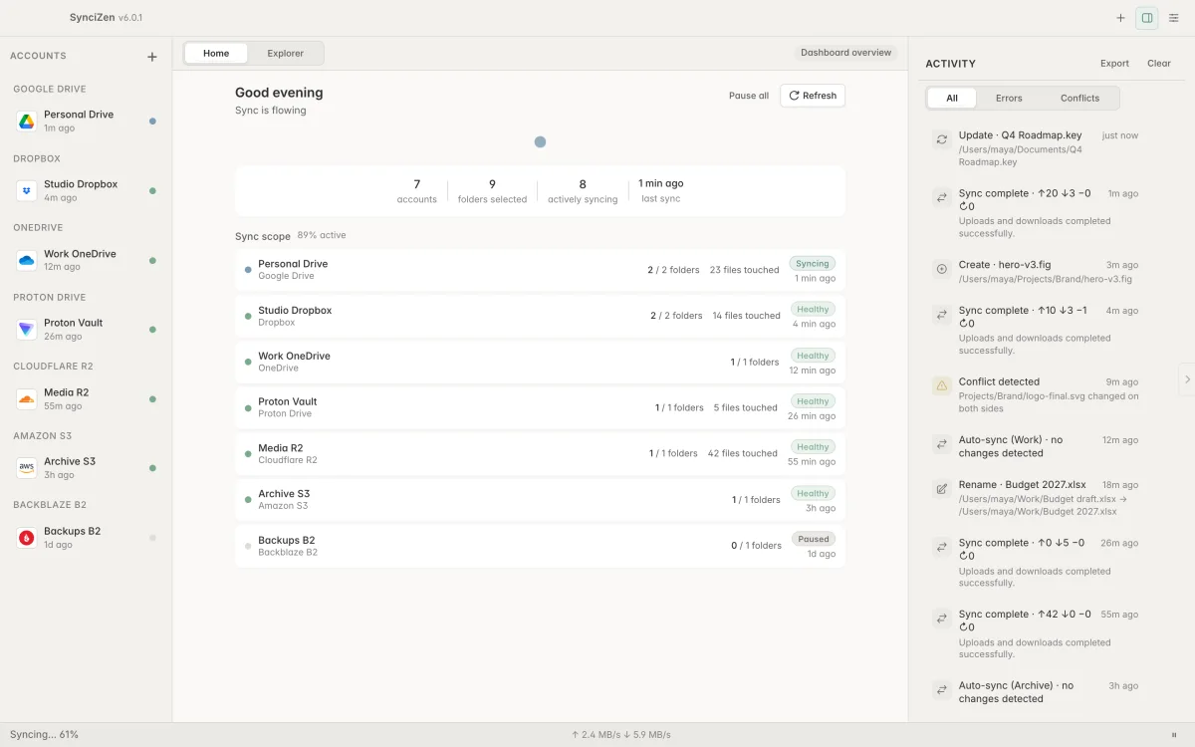Image resolution: width=1195 pixels, height=747 pixels.
Task: Click the Healthy badge on Proton Vault row
Action: [x=813, y=401]
